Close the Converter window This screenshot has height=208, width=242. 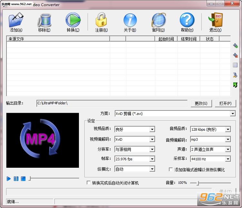[x=232, y=4]
